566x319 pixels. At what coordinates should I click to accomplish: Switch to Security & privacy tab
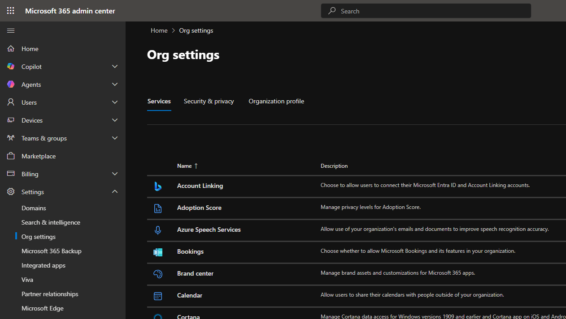click(209, 102)
